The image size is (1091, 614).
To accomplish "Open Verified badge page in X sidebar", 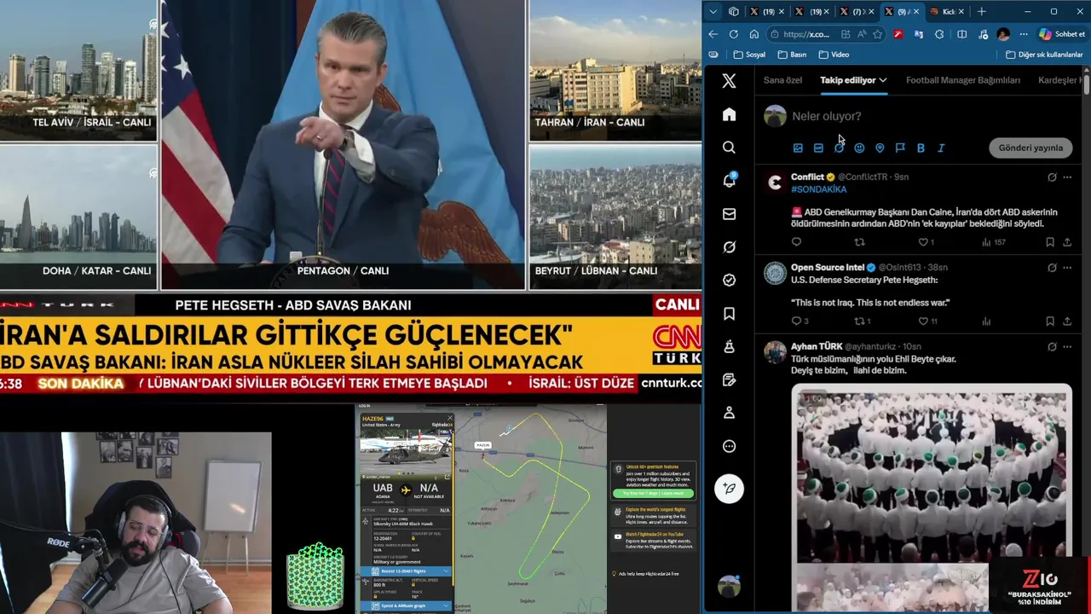I will 729,281.
